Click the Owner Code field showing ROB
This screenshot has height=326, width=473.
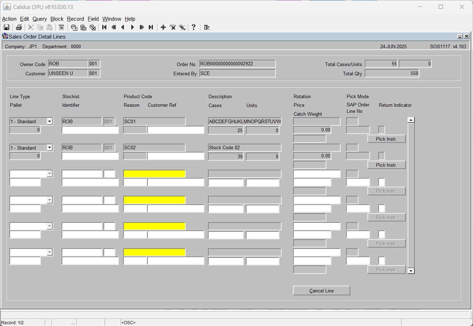(x=68, y=64)
